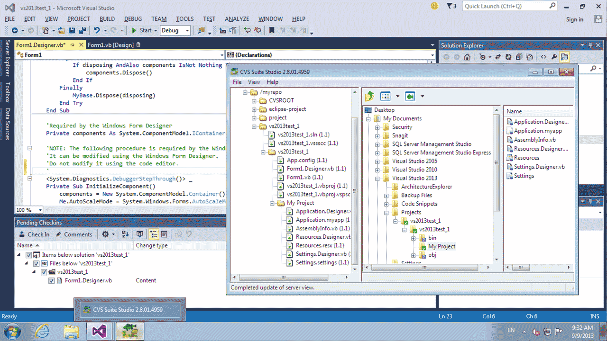The width and height of the screenshot is (607, 341).
Task: Open the Toolbox side tab
Action: point(7,92)
